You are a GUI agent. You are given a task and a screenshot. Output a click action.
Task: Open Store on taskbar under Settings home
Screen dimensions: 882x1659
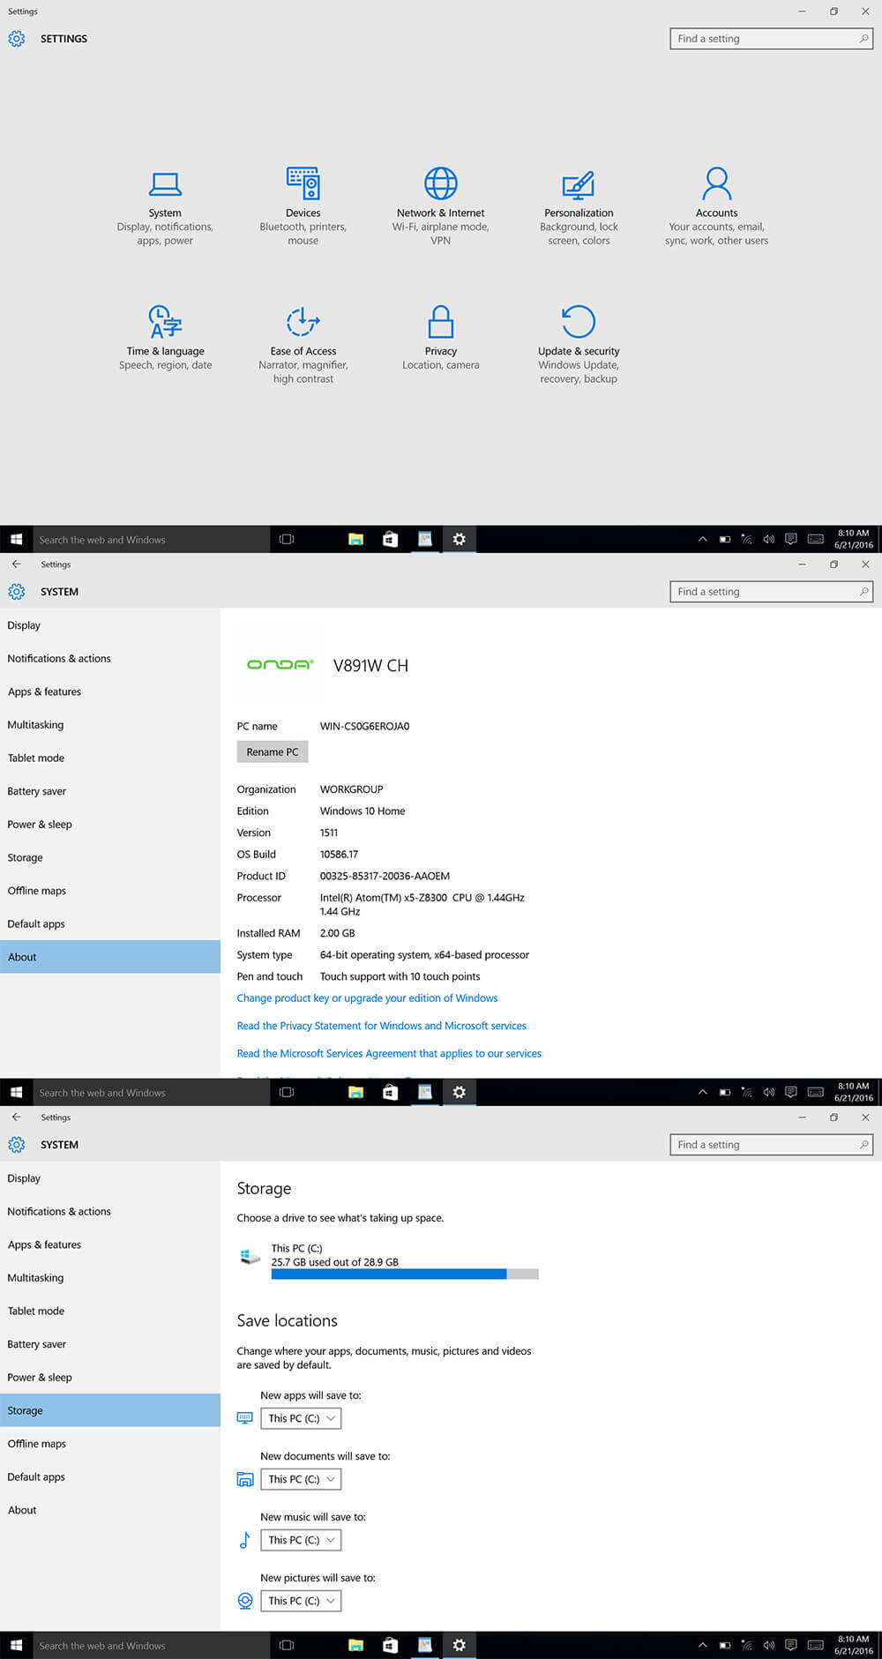(x=390, y=539)
